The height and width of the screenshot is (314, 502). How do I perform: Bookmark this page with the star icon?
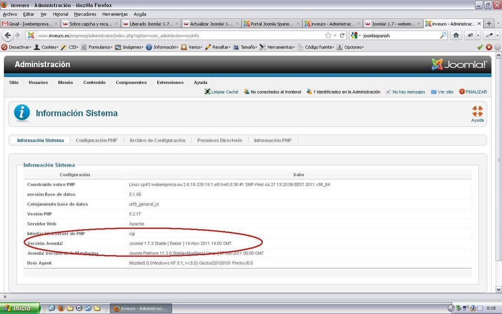tap(328, 36)
